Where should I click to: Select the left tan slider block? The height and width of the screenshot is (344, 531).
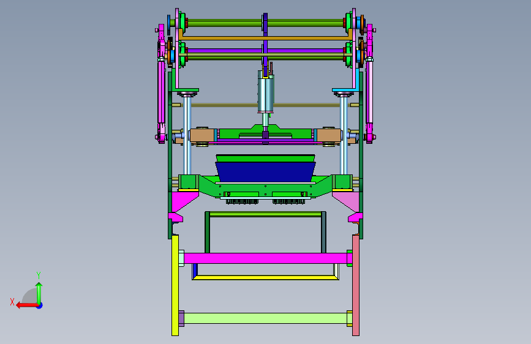tap(202, 135)
